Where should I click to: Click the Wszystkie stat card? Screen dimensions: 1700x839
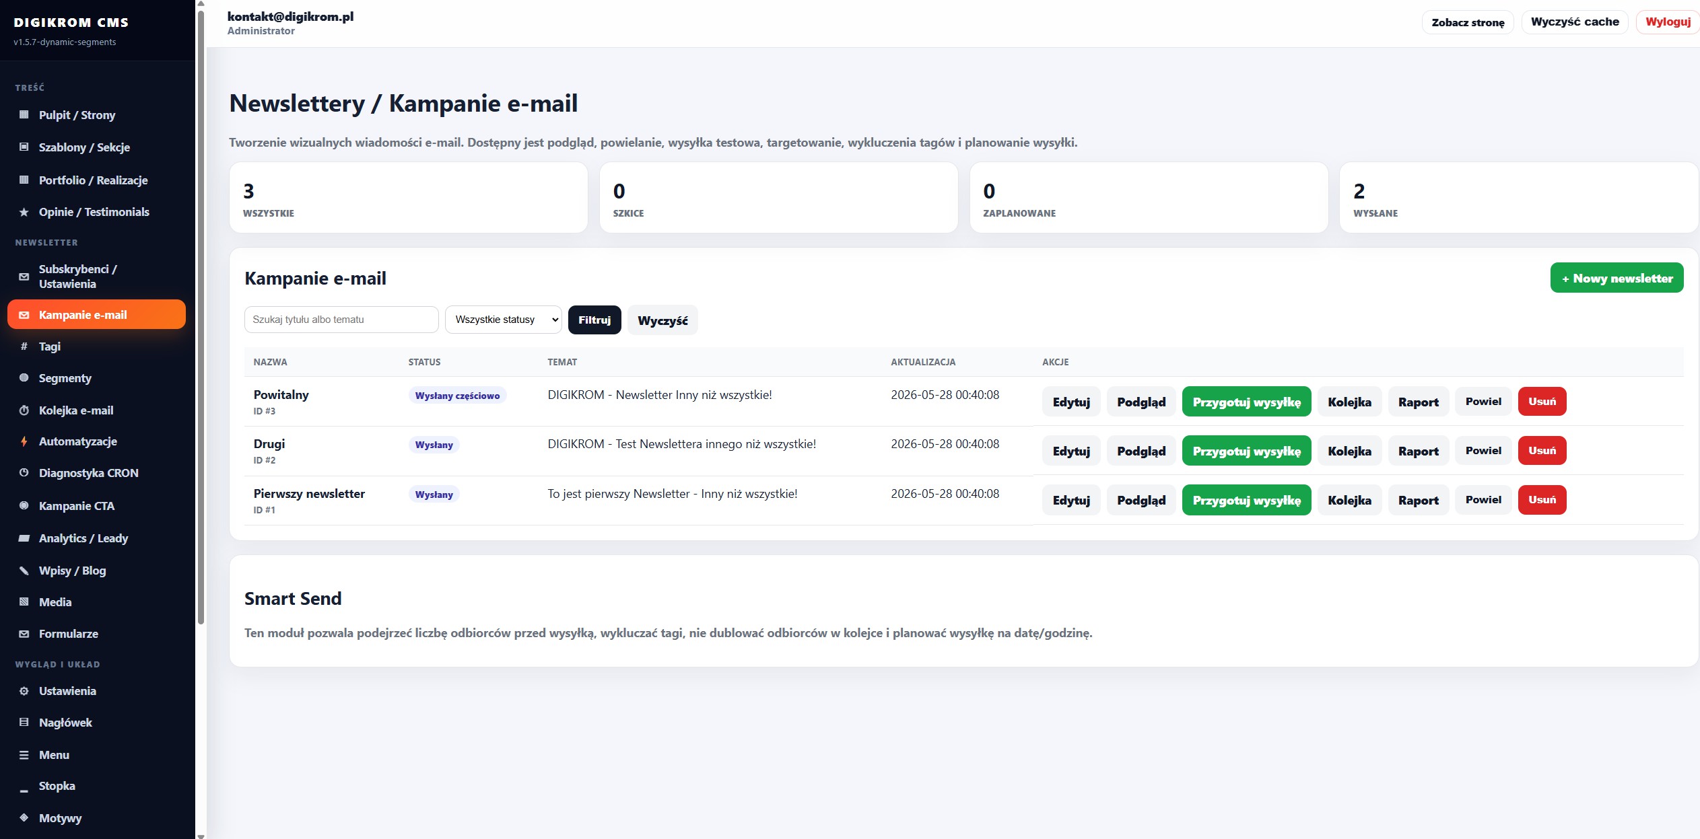coord(409,197)
